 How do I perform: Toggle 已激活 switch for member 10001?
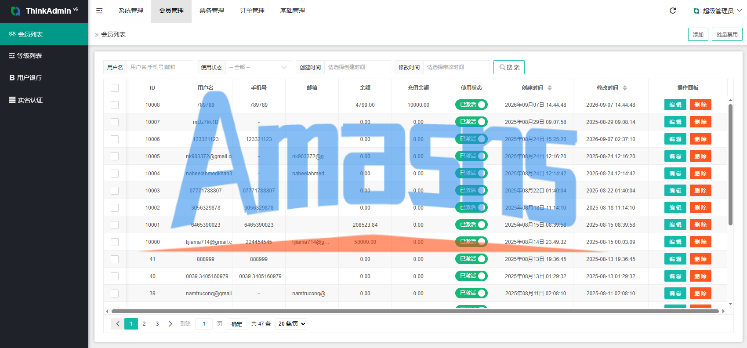[471, 225]
